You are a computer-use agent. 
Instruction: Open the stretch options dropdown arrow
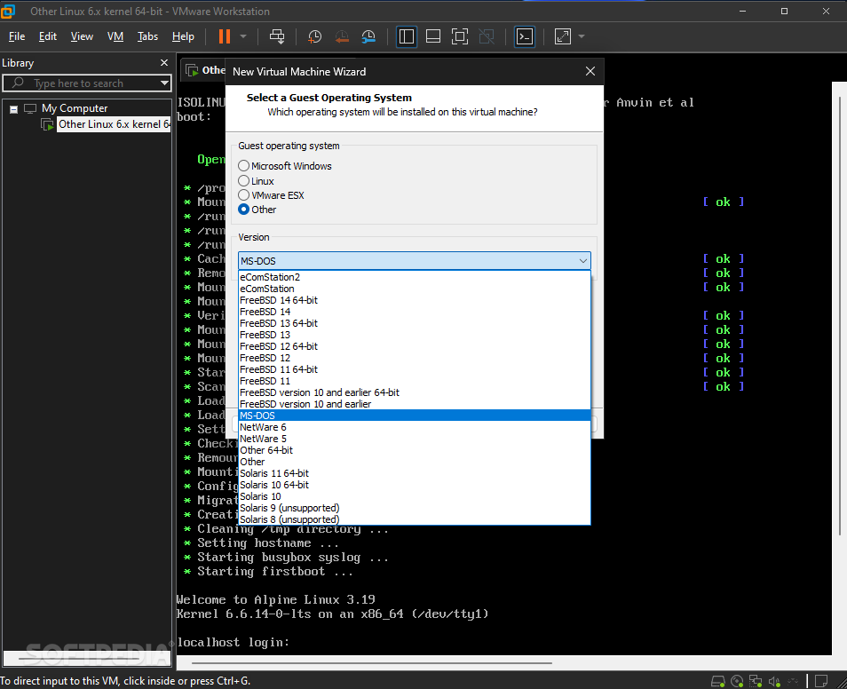point(582,36)
